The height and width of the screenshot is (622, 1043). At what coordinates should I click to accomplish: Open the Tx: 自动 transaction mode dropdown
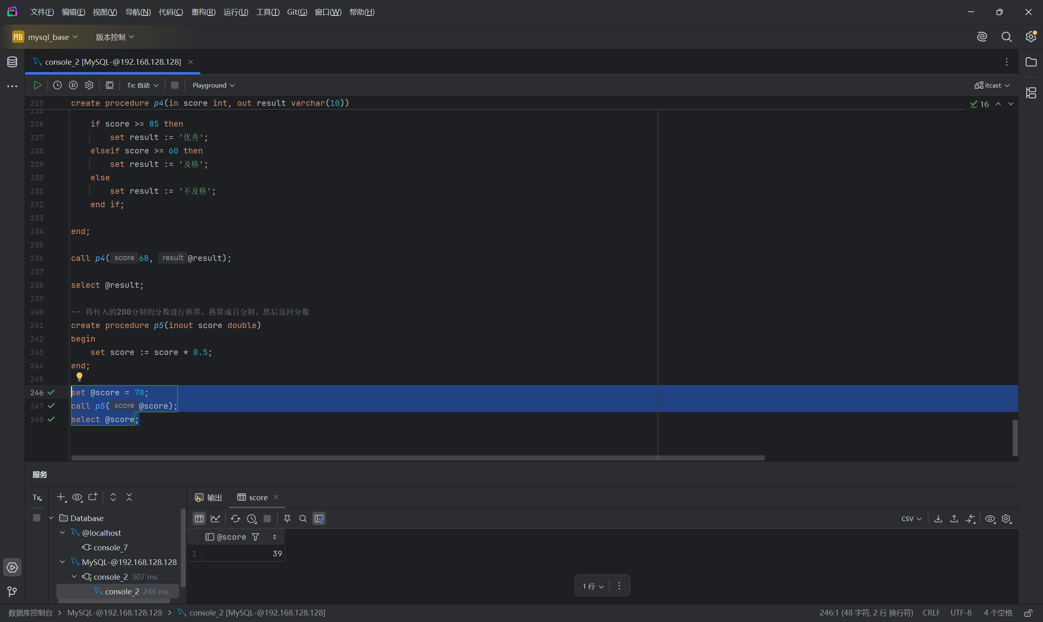pyautogui.click(x=143, y=85)
